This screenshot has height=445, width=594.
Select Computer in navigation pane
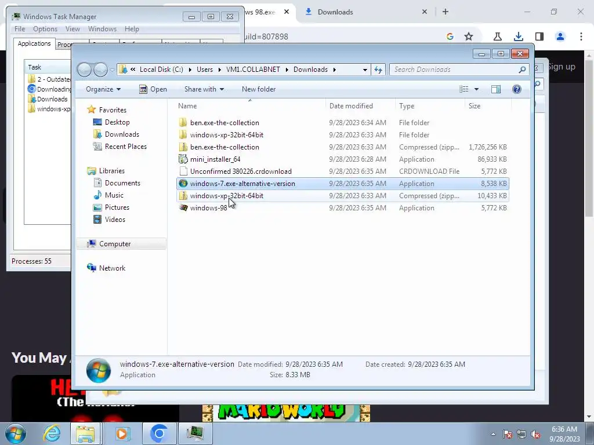coord(121,244)
